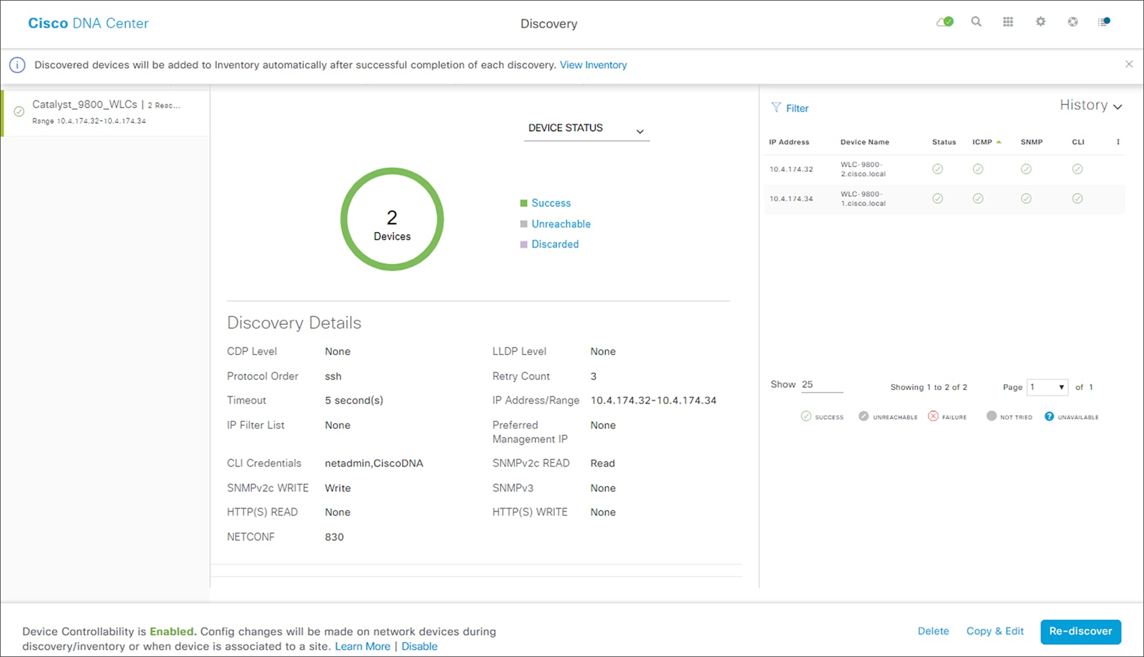Viewport: 1144px width, 657px height.
Task: Click CLI check icon for 10.4.174.32
Action: [x=1077, y=169]
